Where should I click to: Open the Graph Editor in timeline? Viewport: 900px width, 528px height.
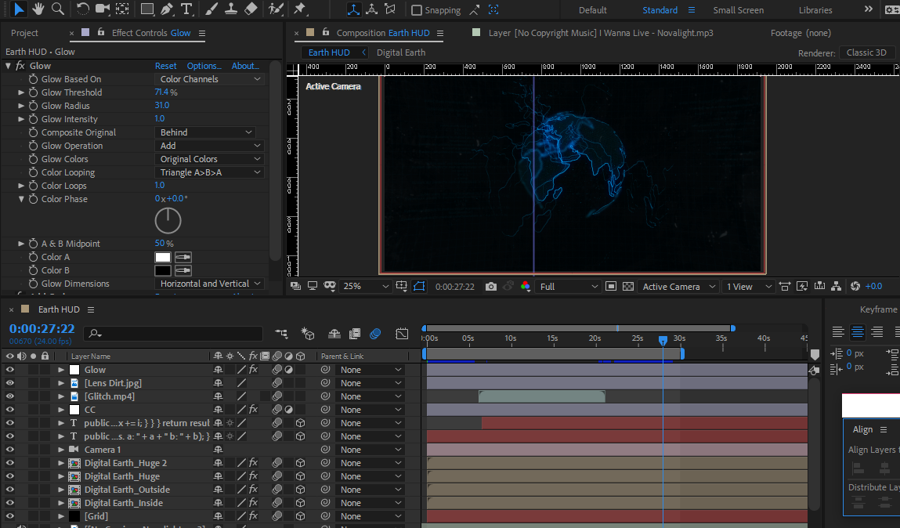point(402,334)
